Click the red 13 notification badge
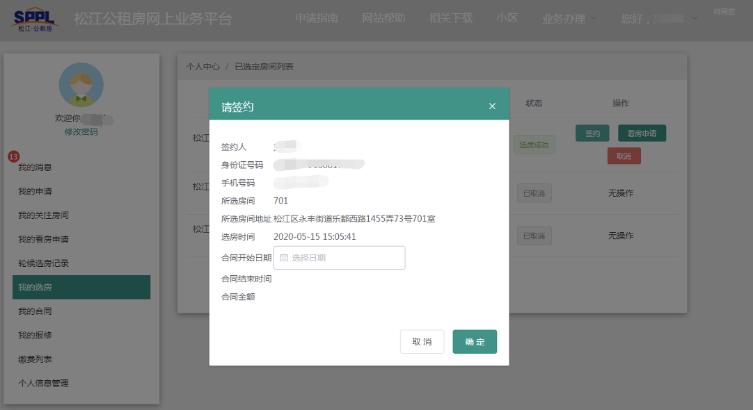This screenshot has width=753, height=410. (x=13, y=156)
